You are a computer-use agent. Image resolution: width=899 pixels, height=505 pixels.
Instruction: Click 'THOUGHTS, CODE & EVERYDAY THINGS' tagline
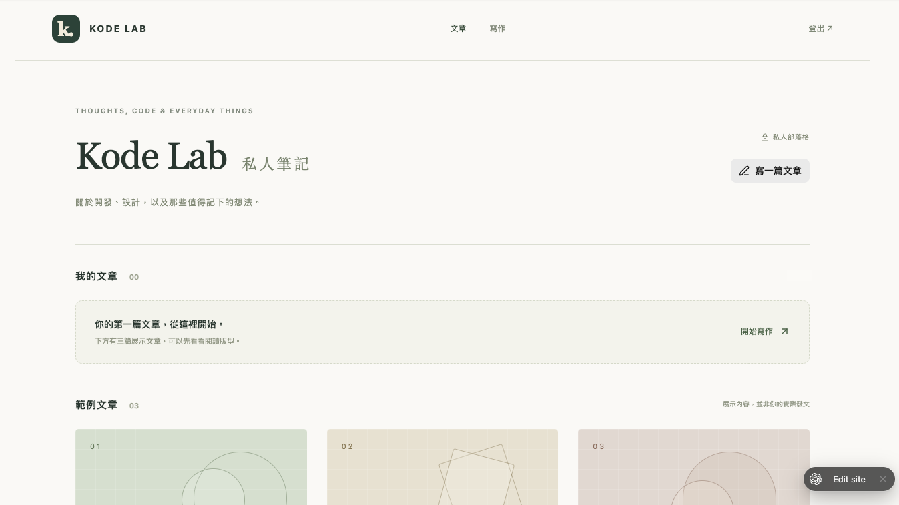tap(164, 111)
